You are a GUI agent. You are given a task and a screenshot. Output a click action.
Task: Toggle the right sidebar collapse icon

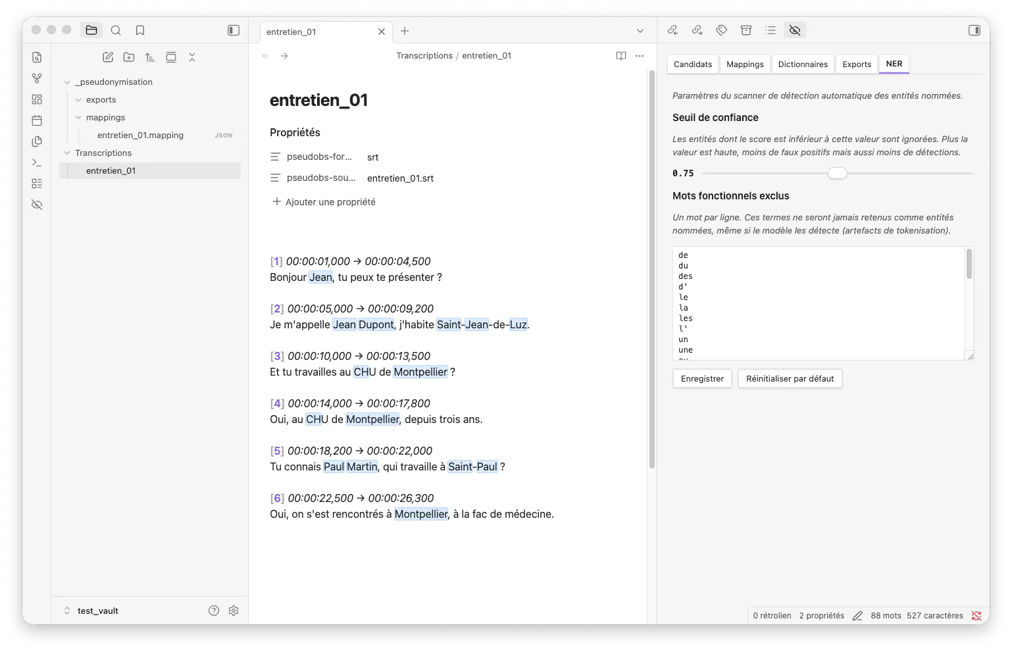974,30
